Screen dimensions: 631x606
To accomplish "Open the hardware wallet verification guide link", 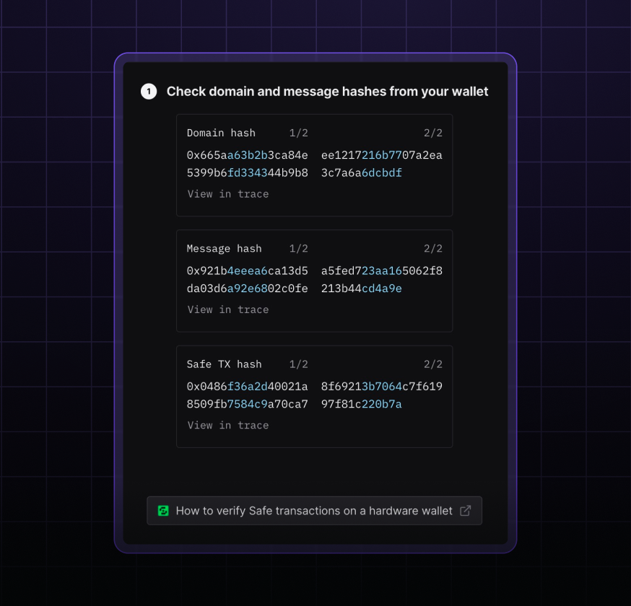I will (314, 511).
